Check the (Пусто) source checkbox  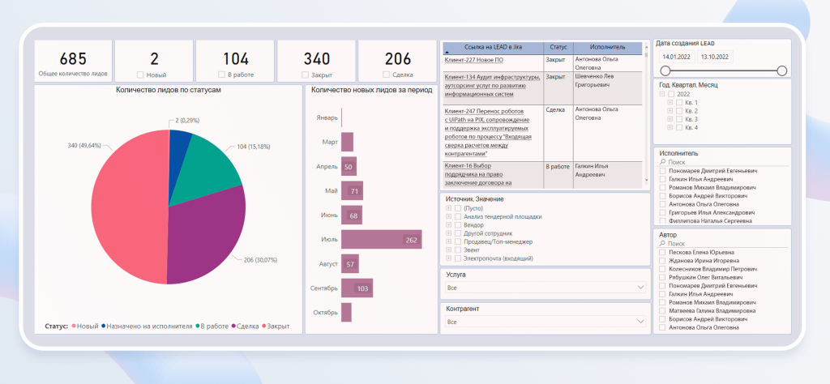coord(459,208)
